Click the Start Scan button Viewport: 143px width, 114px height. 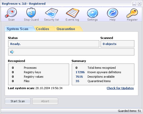pyautogui.click(x=18, y=101)
